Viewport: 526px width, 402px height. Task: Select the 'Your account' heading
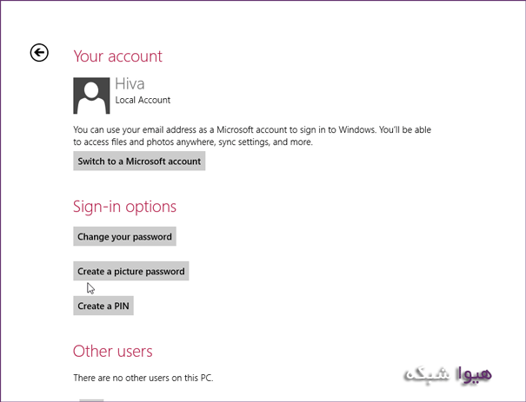117,56
